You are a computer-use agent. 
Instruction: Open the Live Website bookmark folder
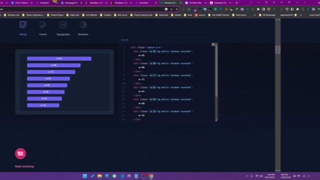[x=89, y=15]
